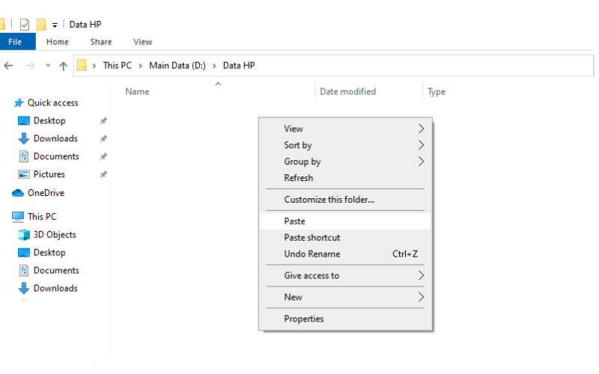Open Customize Quick Access Toolbar dropdown
The height and width of the screenshot is (374, 599).
[55, 25]
